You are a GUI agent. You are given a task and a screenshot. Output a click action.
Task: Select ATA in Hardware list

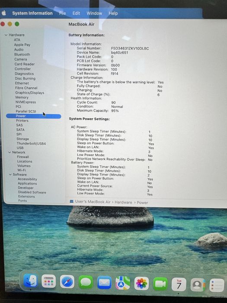[17, 40]
